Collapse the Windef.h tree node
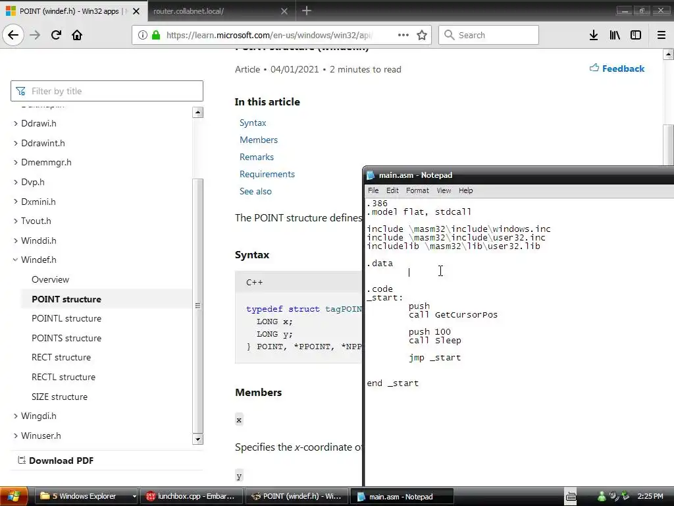Image resolution: width=674 pixels, height=506 pixels. [x=16, y=260]
